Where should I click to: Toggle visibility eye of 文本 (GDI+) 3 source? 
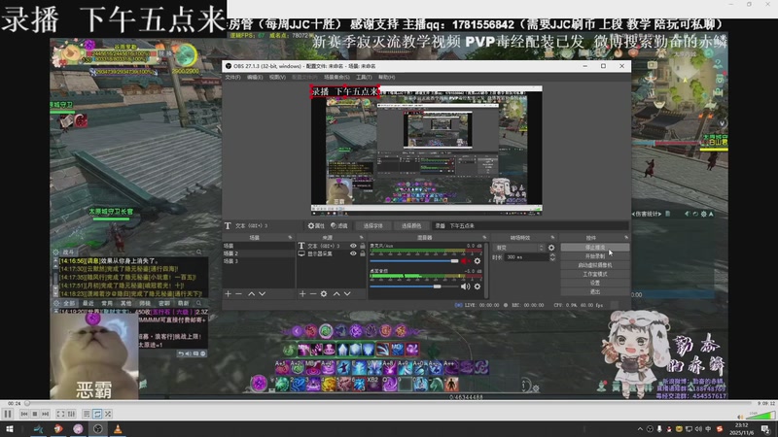click(x=353, y=246)
